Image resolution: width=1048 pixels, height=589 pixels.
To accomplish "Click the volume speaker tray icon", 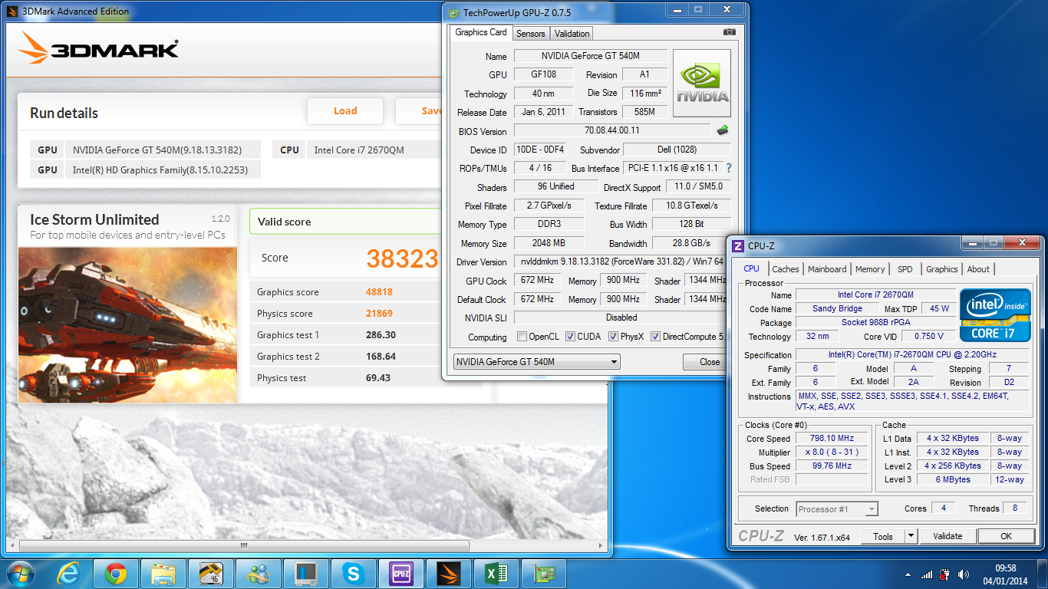I will pyautogui.click(x=963, y=574).
